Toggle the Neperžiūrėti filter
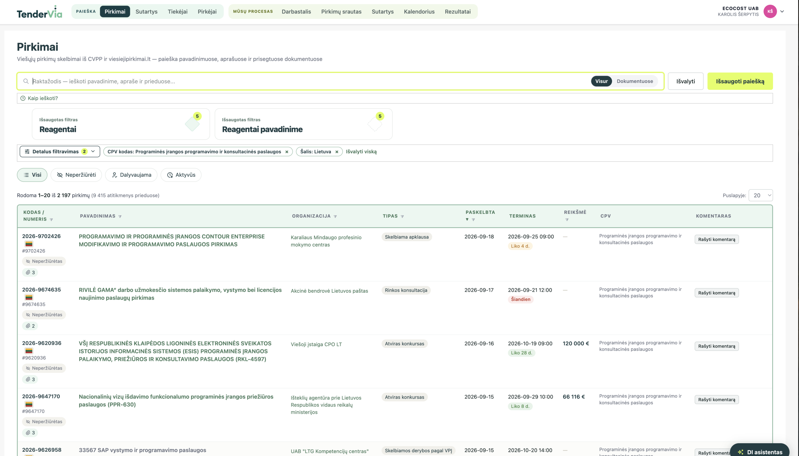This screenshot has height=456, width=799. tap(76, 175)
